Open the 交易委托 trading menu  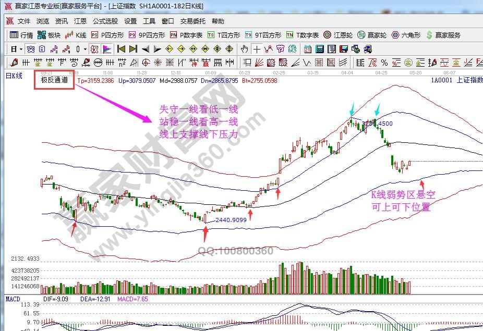tap(193, 21)
